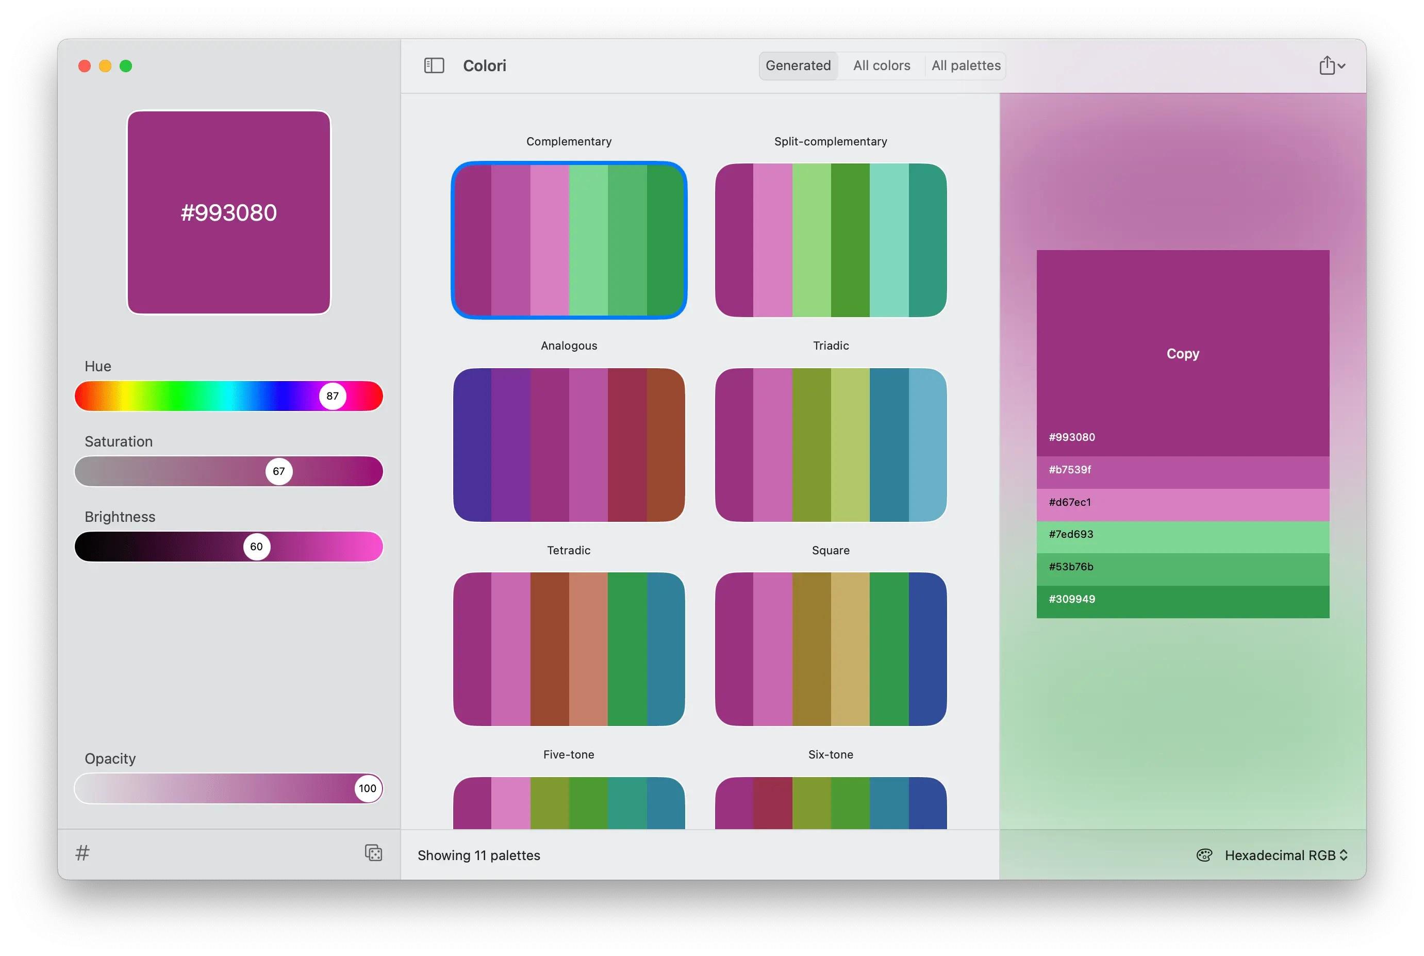This screenshot has width=1424, height=956.
Task: Click the Copy button on the large swatch
Action: click(1182, 354)
